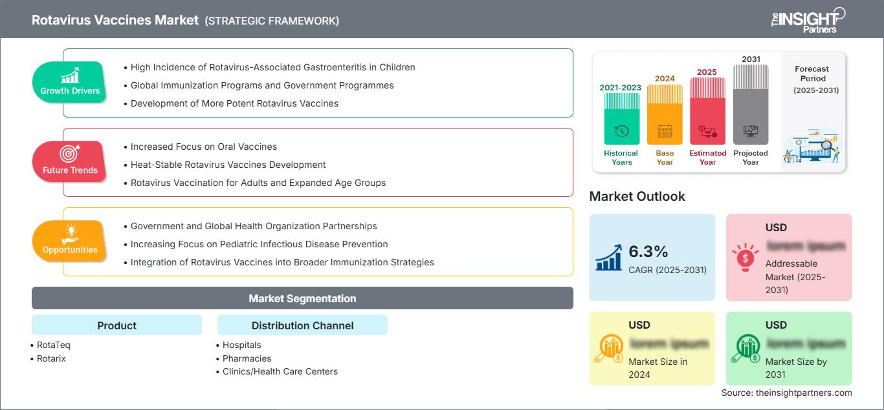The width and height of the screenshot is (884, 410).
Task: Click the Opportunities lightbulb hand icon
Action: 70,233
